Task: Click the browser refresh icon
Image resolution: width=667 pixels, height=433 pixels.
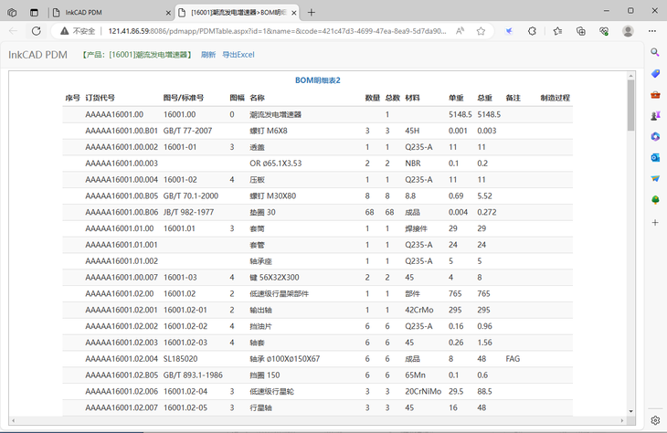Action: (37, 31)
